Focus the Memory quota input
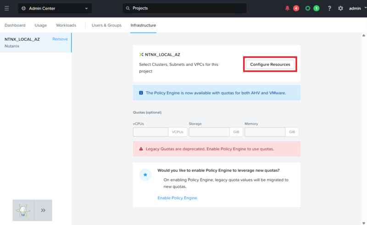The image size is (367, 225). point(265,132)
